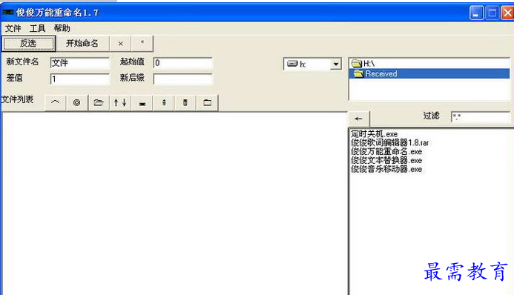514x295 pixels.
Task: Open the 工具 menu
Action: (37, 28)
